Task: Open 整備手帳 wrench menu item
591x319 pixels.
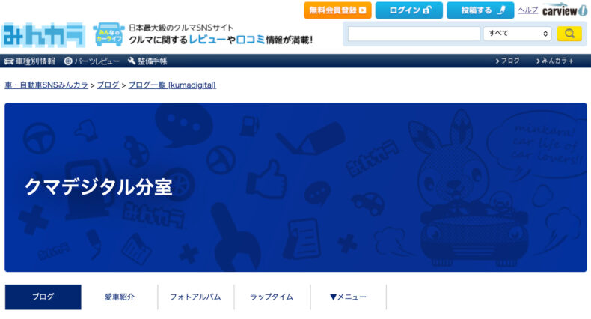Action: [x=147, y=61]
